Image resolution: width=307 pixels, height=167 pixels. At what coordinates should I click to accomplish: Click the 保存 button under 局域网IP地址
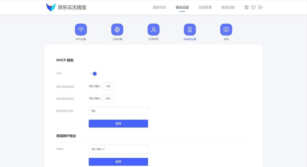(x=118, y=161)
